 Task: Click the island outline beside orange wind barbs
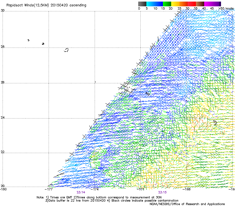pos(215,123)
